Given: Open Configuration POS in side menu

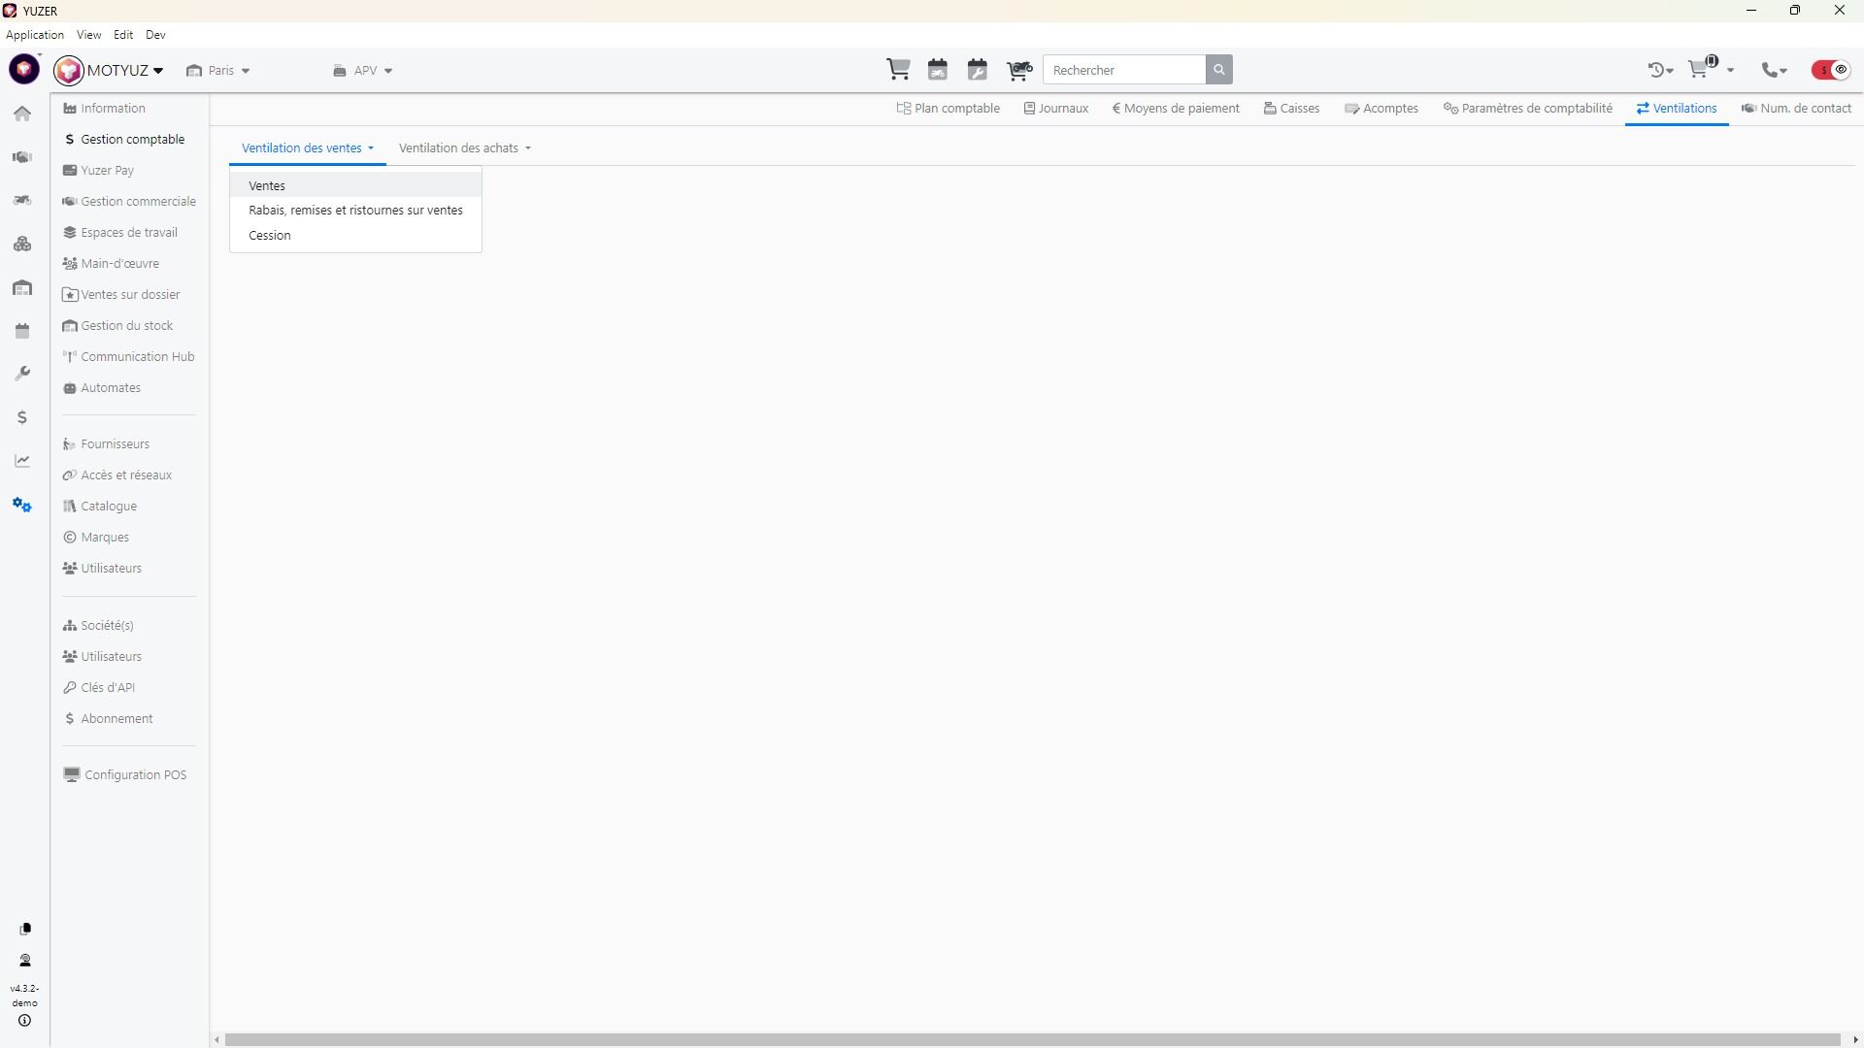Looking at the screenshot, I should coord(135,775).
